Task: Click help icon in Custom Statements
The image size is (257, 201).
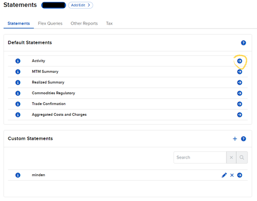Action: [244, 139]
